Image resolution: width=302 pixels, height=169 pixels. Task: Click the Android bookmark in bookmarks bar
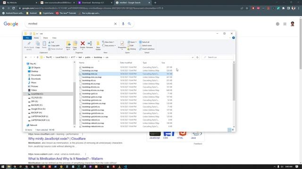tap(32, 13)
